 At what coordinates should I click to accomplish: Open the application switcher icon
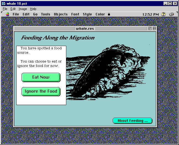tap(171, 14)
